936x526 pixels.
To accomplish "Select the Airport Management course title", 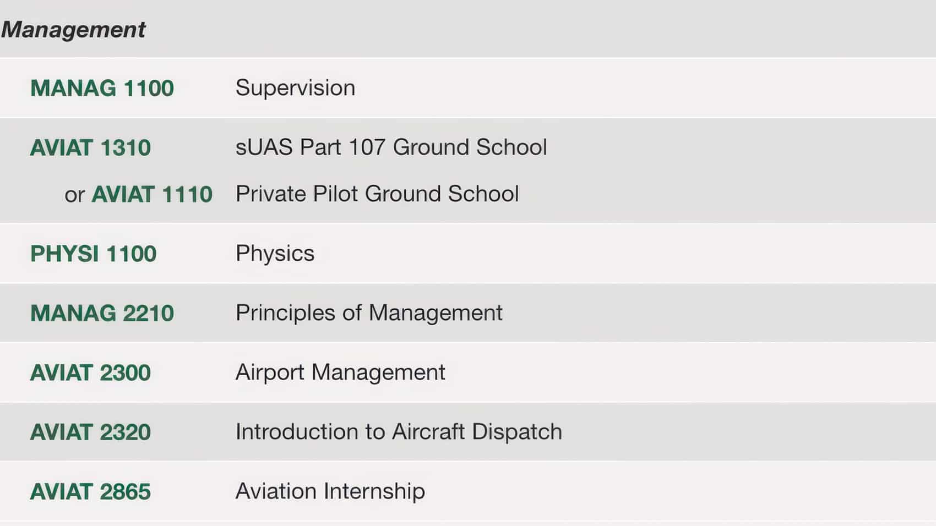I will pyautogui.click(x=340, y=372).
